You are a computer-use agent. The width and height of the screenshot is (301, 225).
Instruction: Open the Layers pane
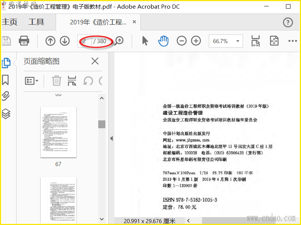click(6, 114)
